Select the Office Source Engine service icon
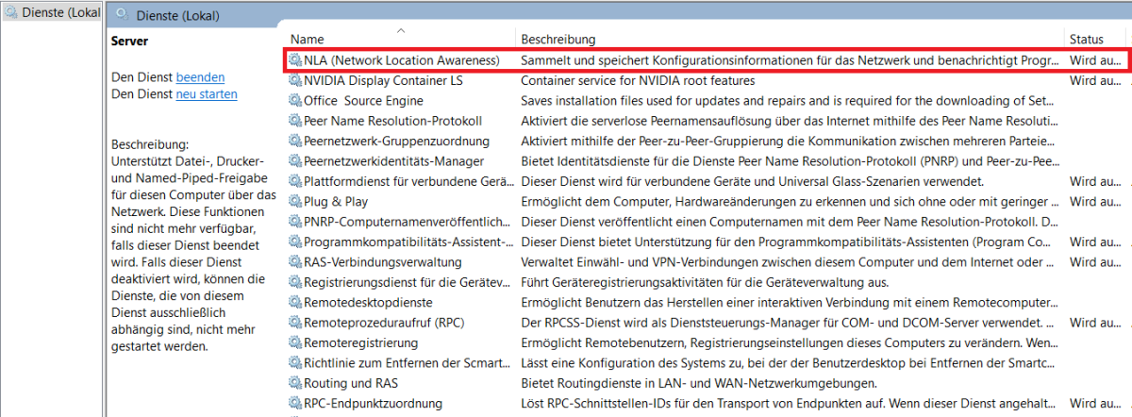The image size is (1132, 417). tap(296, 101)
